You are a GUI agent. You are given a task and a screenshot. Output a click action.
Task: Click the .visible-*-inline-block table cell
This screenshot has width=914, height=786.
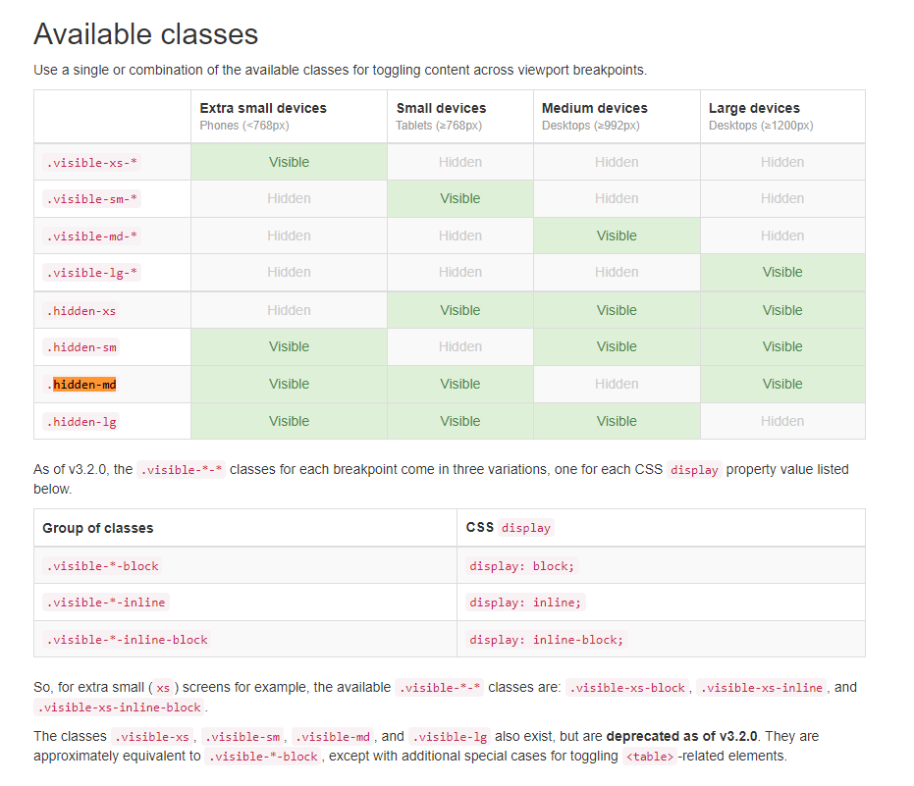point(127,640)
